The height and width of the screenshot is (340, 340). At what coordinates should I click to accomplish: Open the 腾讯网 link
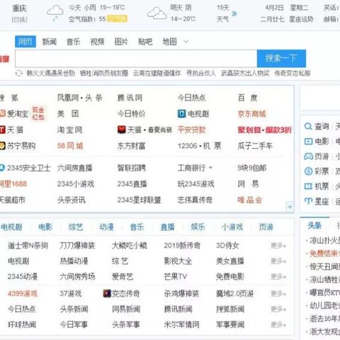(x=130, y=98)
